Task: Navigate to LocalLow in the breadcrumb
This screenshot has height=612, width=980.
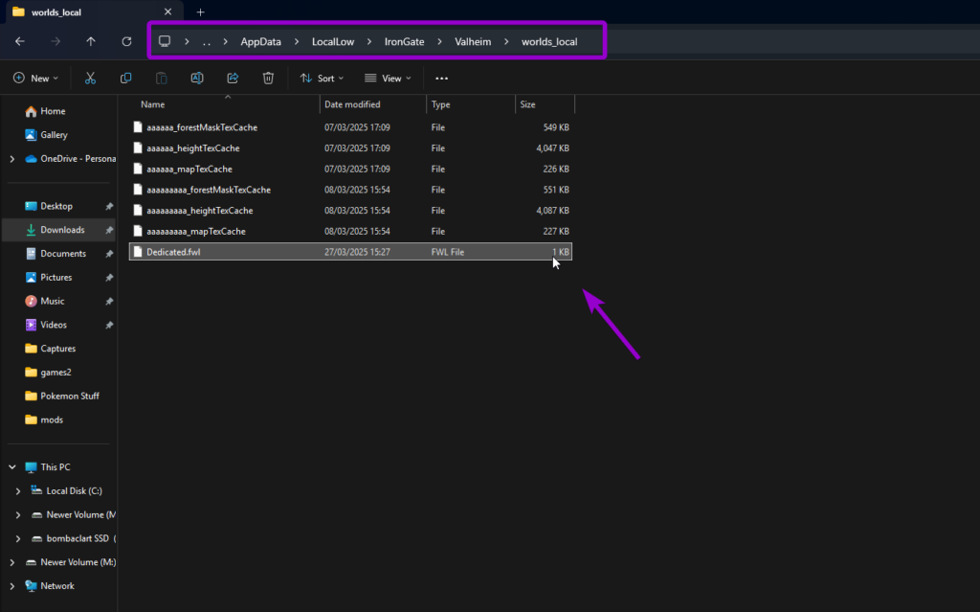Action: coord(333,41)
